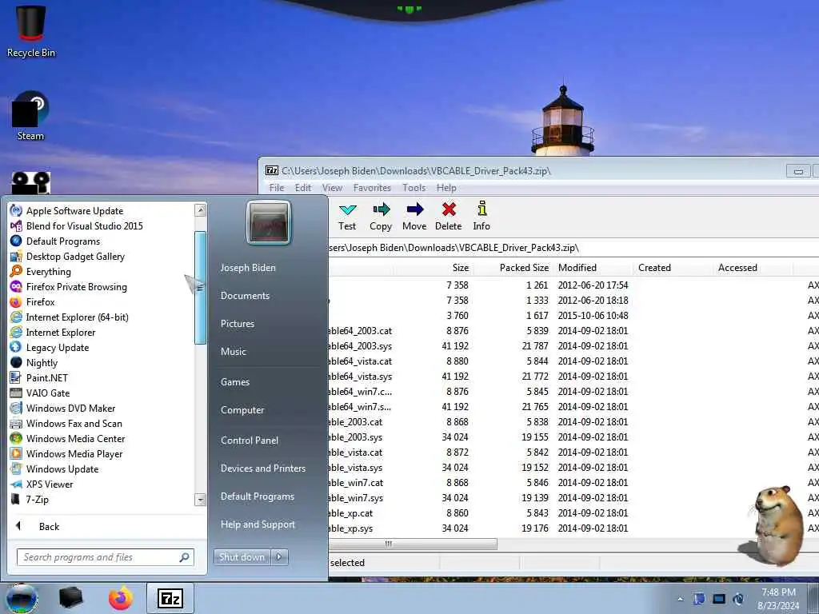The height and width of the screenshot is (614, 819).
Task: Click the programs list scroll down arrow
Action: coord(200,500)
